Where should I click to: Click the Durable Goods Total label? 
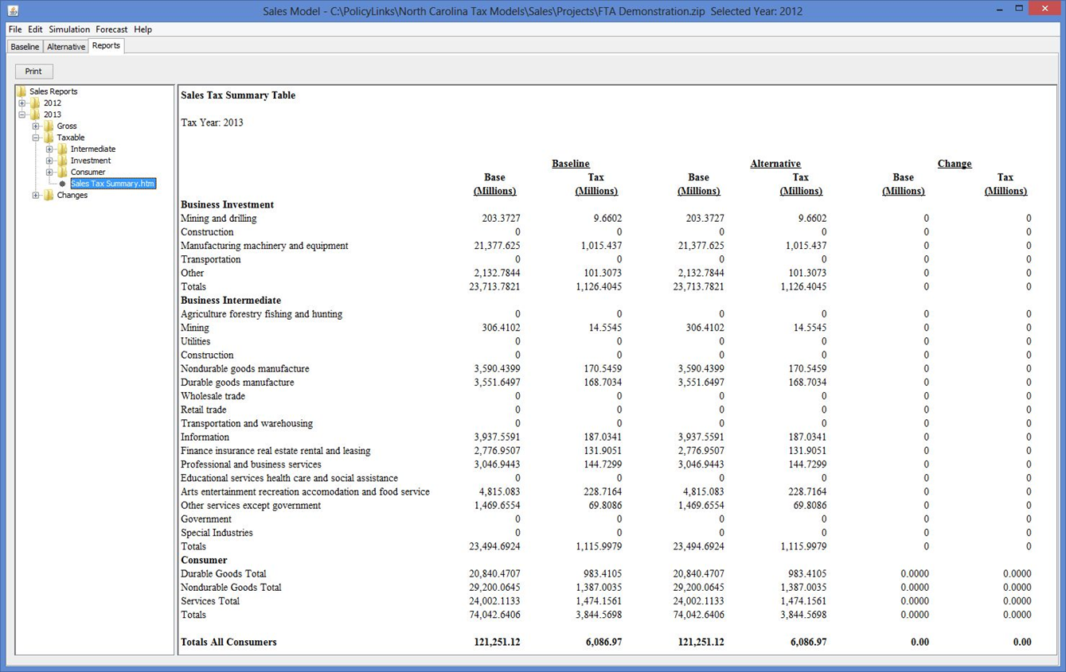coord(224,574)
